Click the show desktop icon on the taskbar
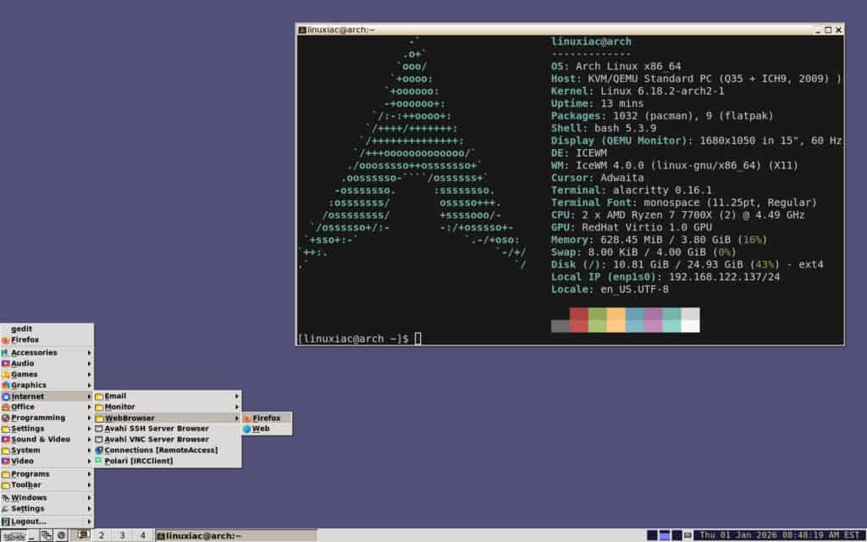Screen dimensions: 867x542 [x=30, y=535]
